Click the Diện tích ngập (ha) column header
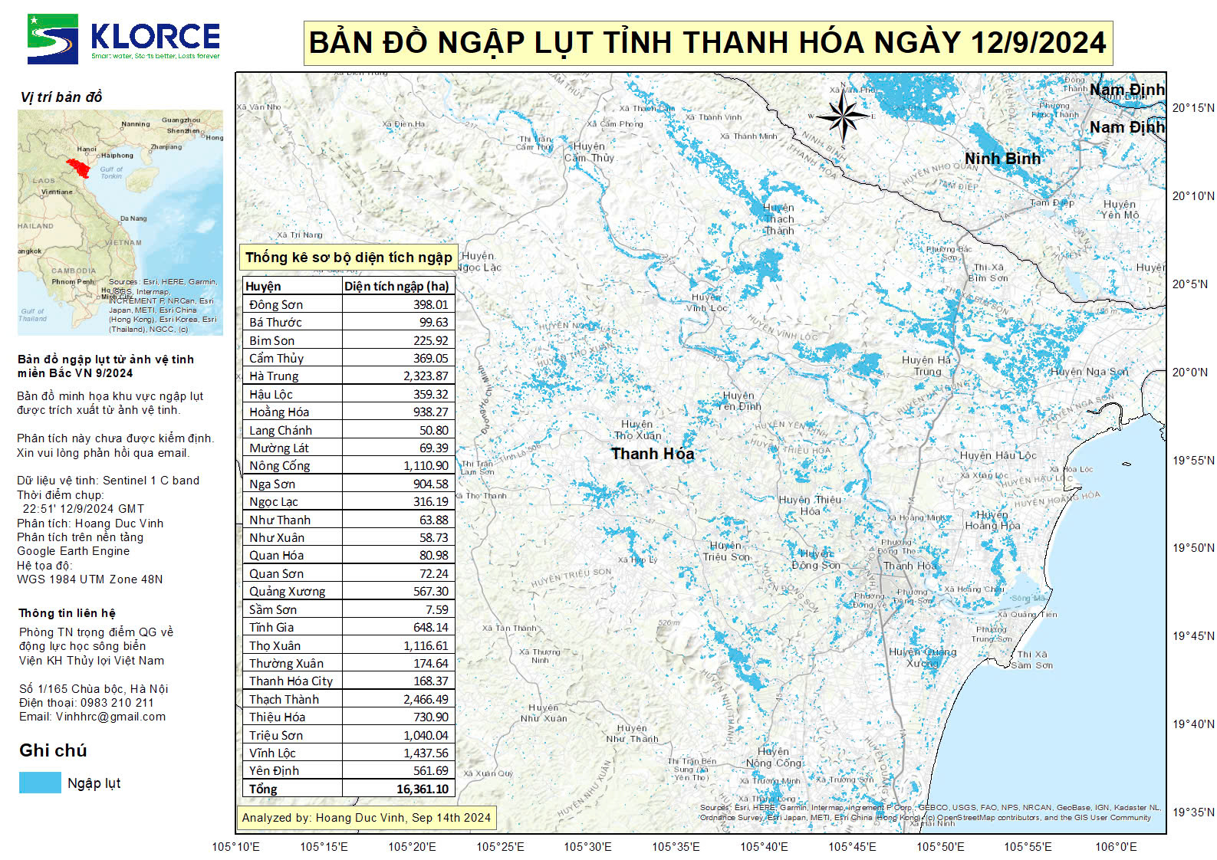This screenshot has height=860, width=1217. (x=396, y=286)
